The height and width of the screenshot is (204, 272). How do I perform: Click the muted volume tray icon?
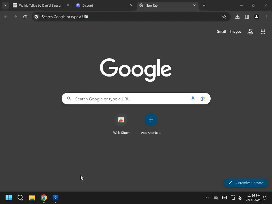pyautogui.click(x=240, y=198)
